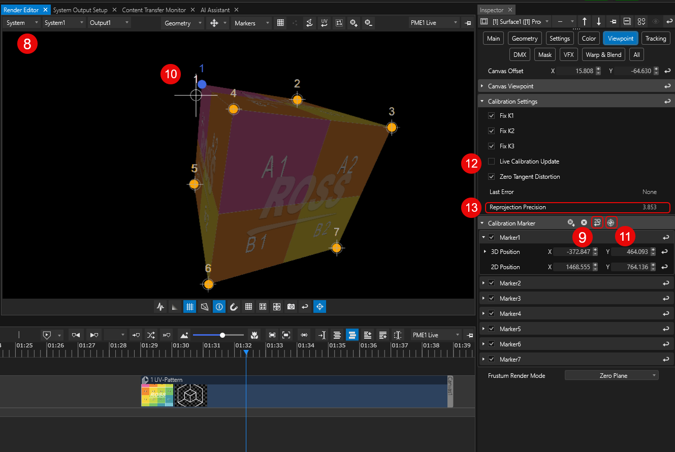675x452 pixels.
Task: Open the Warp & Blend inspector tab
Action: 603,54
